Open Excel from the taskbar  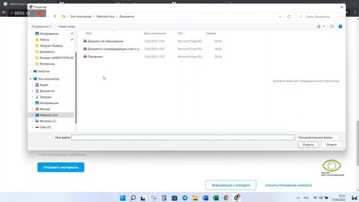(x=215, y=198)
